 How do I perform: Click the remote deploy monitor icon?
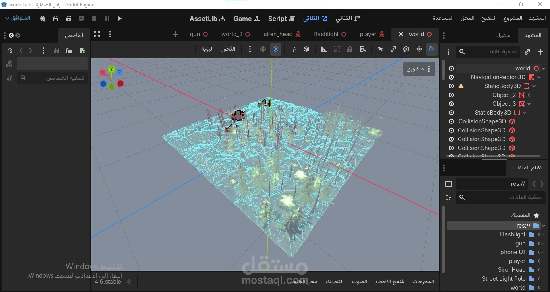[81, 19]
